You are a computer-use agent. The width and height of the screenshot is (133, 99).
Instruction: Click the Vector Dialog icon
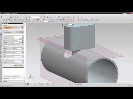19,32
